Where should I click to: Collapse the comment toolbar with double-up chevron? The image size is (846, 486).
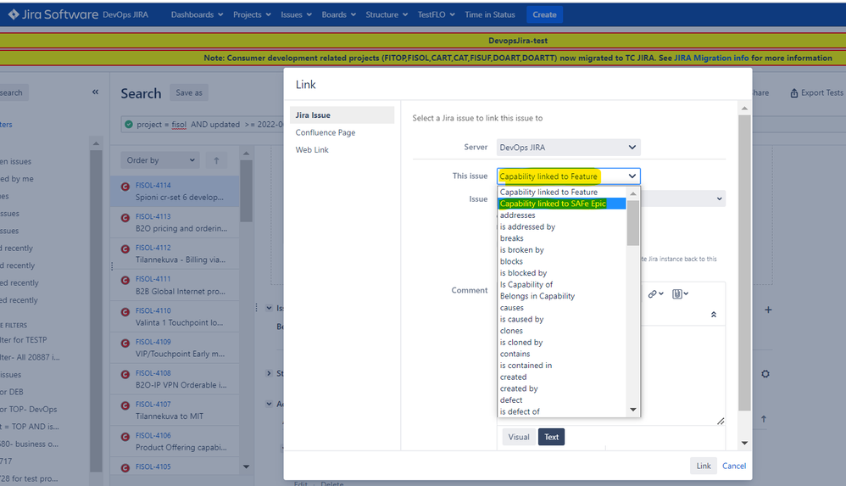point(713,315)
